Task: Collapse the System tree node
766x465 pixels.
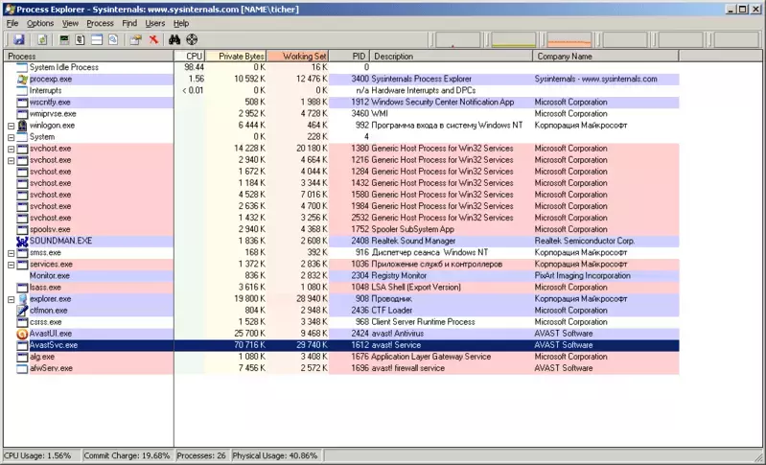Action: click(x=11, y=138)
